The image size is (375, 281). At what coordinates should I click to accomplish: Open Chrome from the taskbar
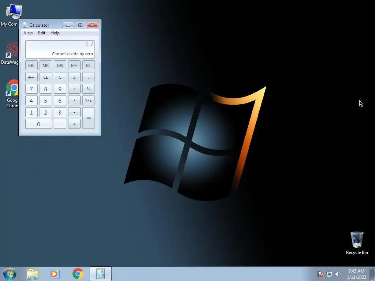click(78, 274)
